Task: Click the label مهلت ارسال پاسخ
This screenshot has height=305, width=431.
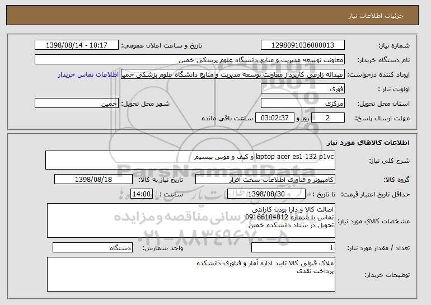Action: click(382, 119)
